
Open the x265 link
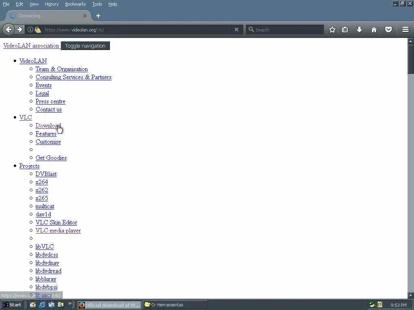[42, 198]
